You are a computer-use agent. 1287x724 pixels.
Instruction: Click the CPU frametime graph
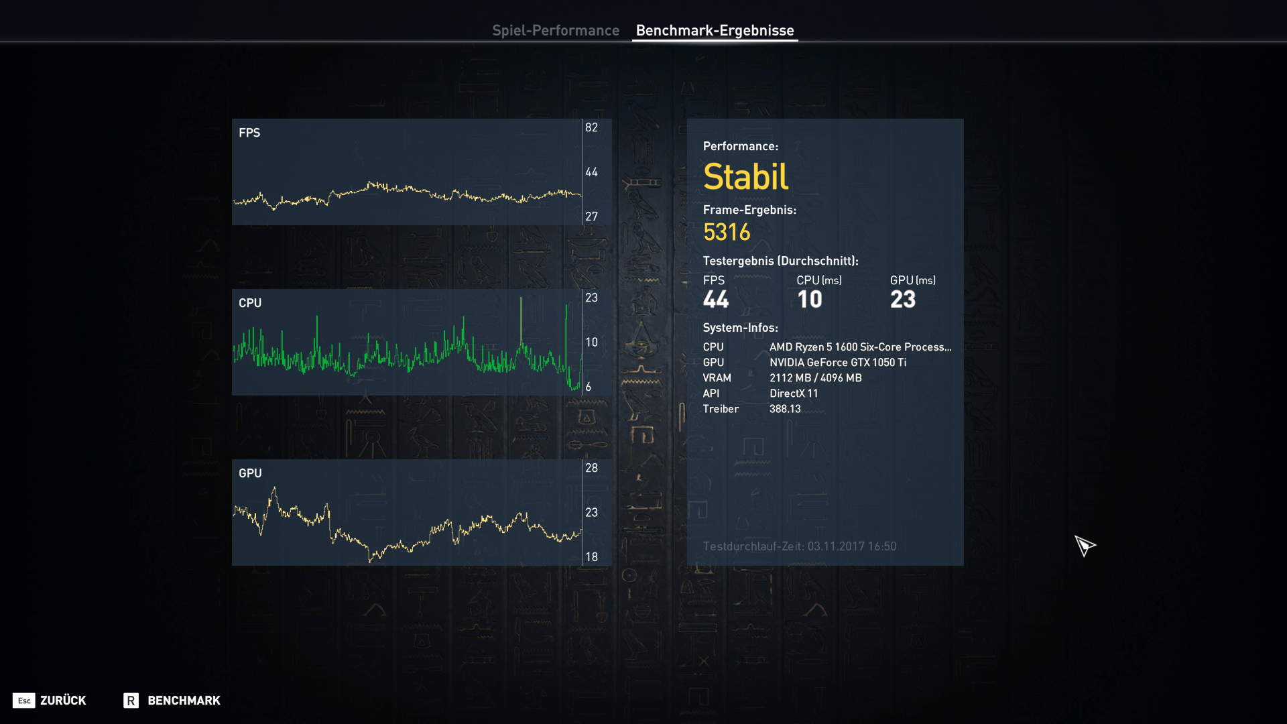[x=407, y=343]
